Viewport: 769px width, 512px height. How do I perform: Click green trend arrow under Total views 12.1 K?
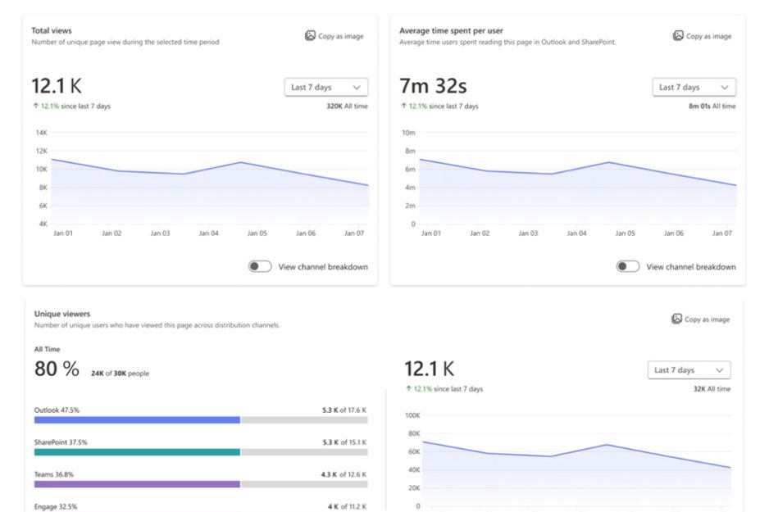coord(35,106)
